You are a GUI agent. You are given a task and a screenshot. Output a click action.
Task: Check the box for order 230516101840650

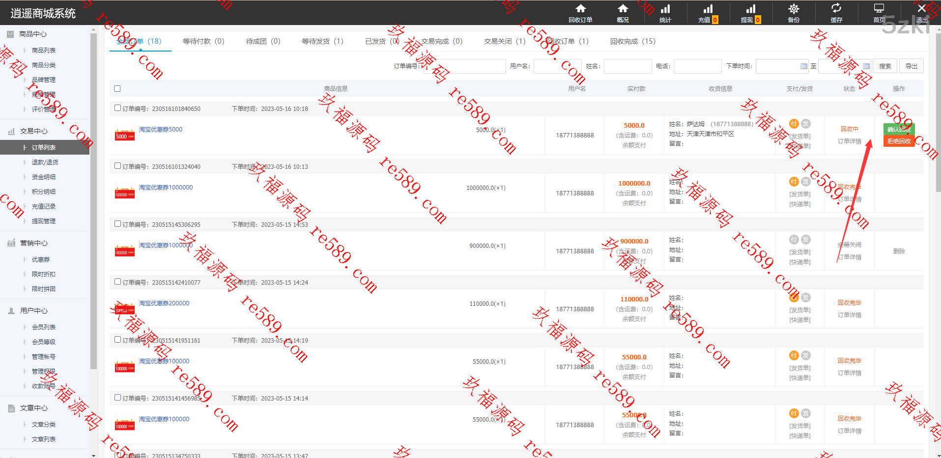coord(117,108)
